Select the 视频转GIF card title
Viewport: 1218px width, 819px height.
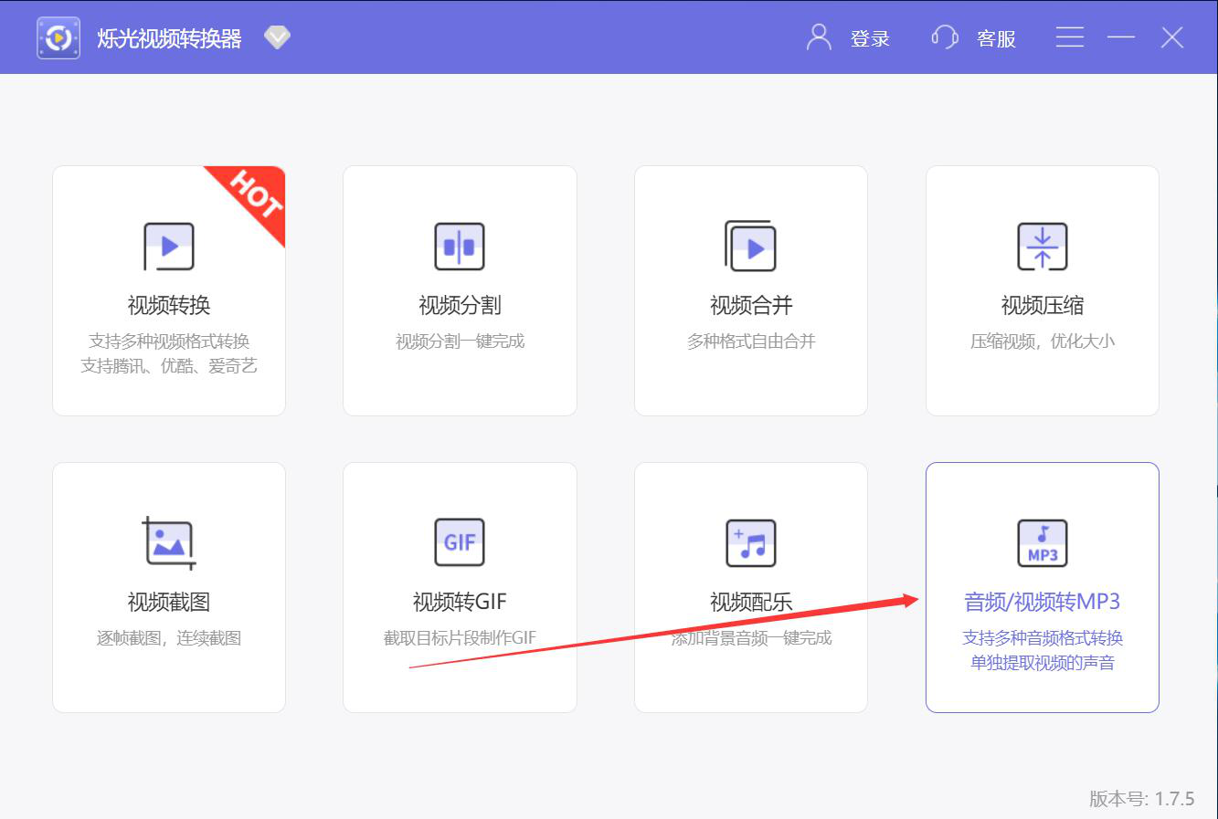pyautogui.click(x=460, y=602)
